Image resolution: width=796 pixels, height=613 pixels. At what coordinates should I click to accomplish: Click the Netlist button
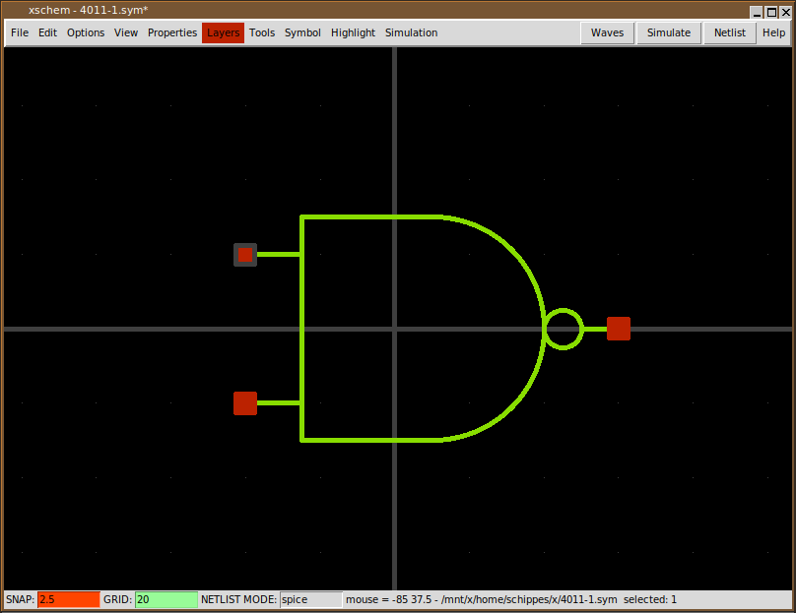point(730,32)
